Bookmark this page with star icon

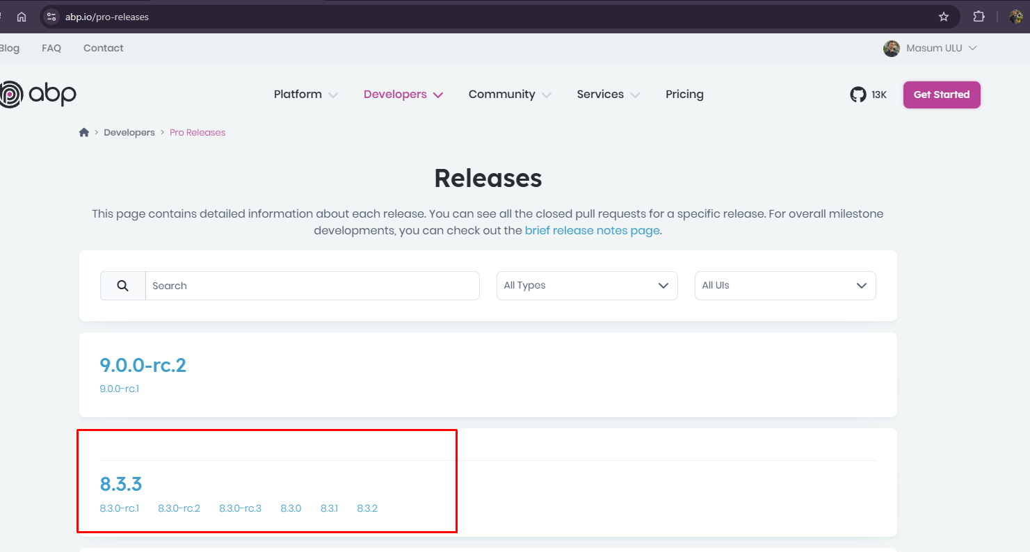(943, 17)
